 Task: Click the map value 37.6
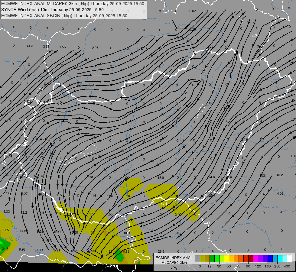pyautogui.click(x=126, y=196)
